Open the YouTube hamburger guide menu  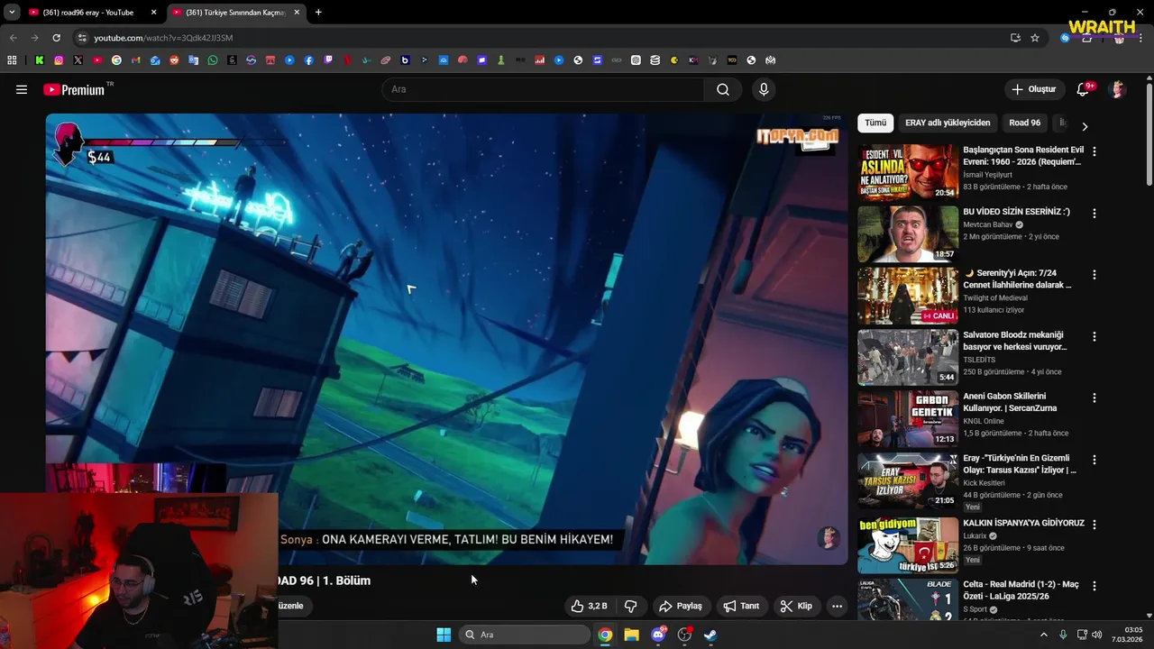tap(22, 89)
